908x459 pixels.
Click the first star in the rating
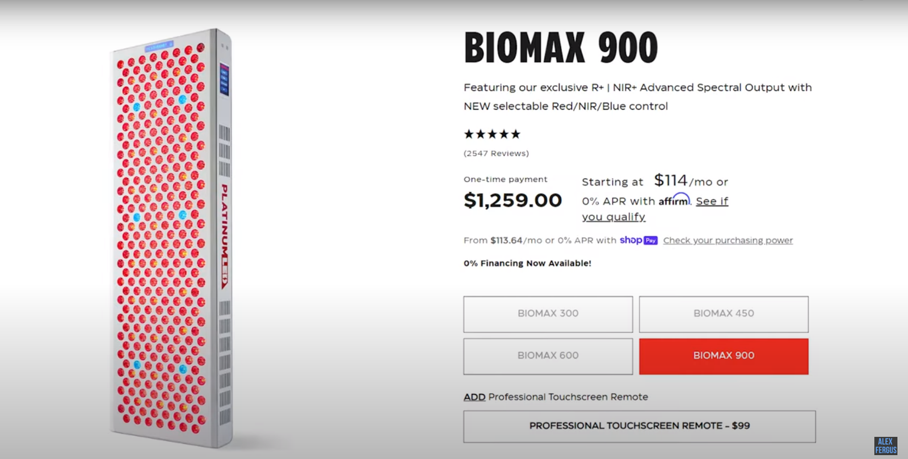469,134
